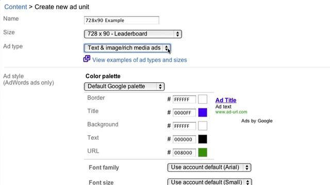The image size is (330, 185).
Task: Click the Background white color swatch
Action: click(203, 126)
